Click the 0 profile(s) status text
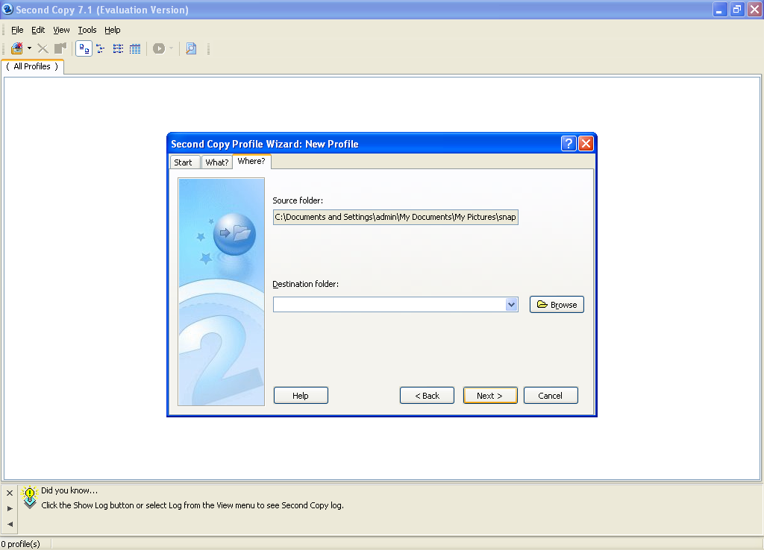 click(x=20, y=544)
